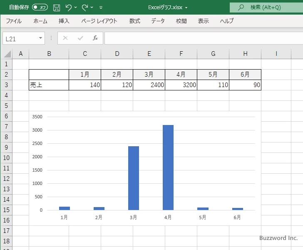Click cell with value 90
303x250 pixels.
click(x=245, y=85)
